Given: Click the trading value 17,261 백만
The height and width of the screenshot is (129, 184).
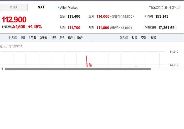Looking at the screenshot, I should coord(167,28).
